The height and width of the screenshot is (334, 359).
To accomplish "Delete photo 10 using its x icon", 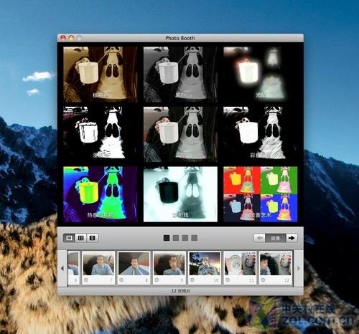I will point(192,280).
